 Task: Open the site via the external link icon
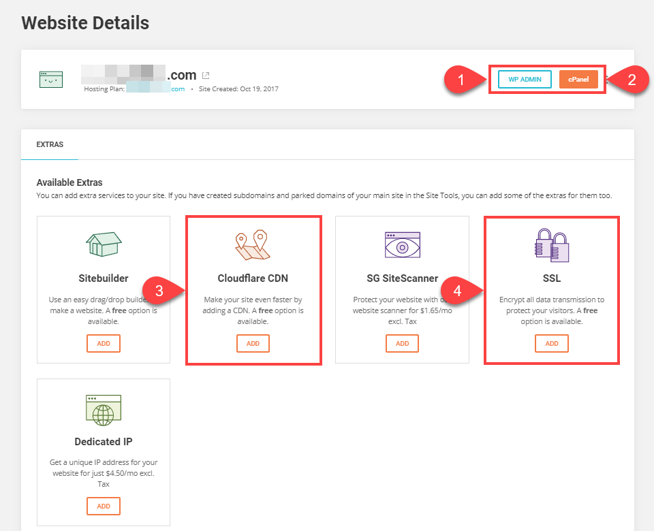coord(206,75)
